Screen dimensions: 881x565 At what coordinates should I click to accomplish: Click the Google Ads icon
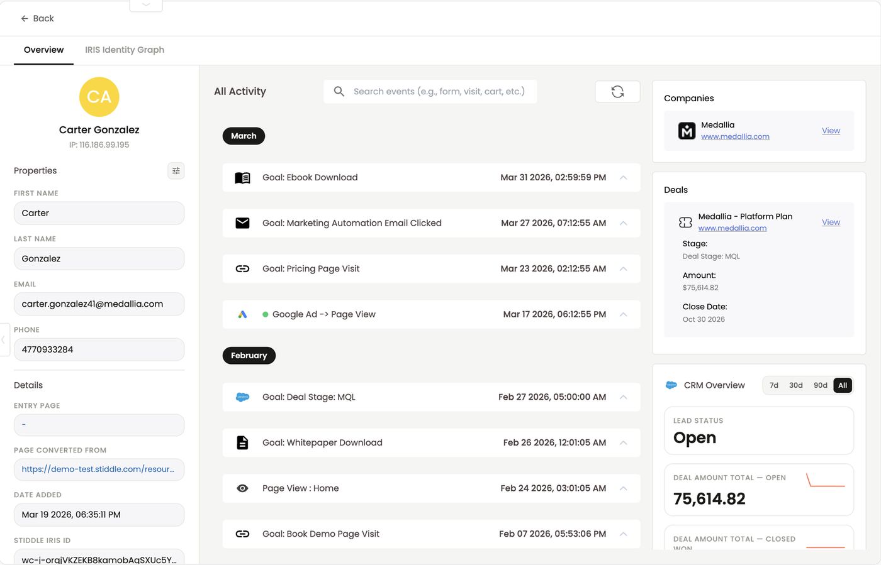tap(242, 314)
